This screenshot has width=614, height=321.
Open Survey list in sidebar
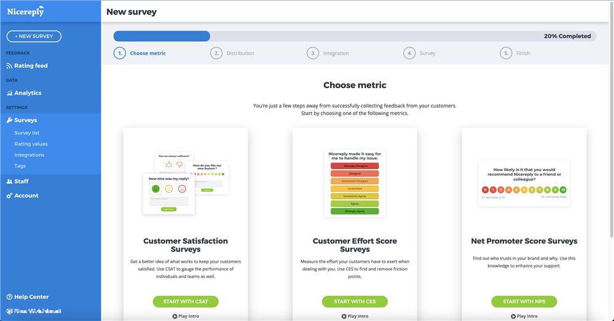(27, 133)
